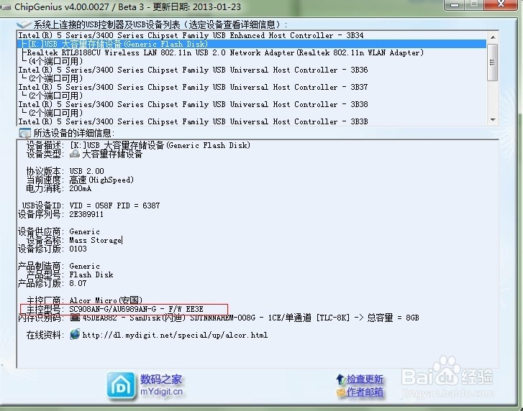This screenshot has height=411, width=523.
Task: Click the USB device list header icon
Action: [x=24, y=24]
